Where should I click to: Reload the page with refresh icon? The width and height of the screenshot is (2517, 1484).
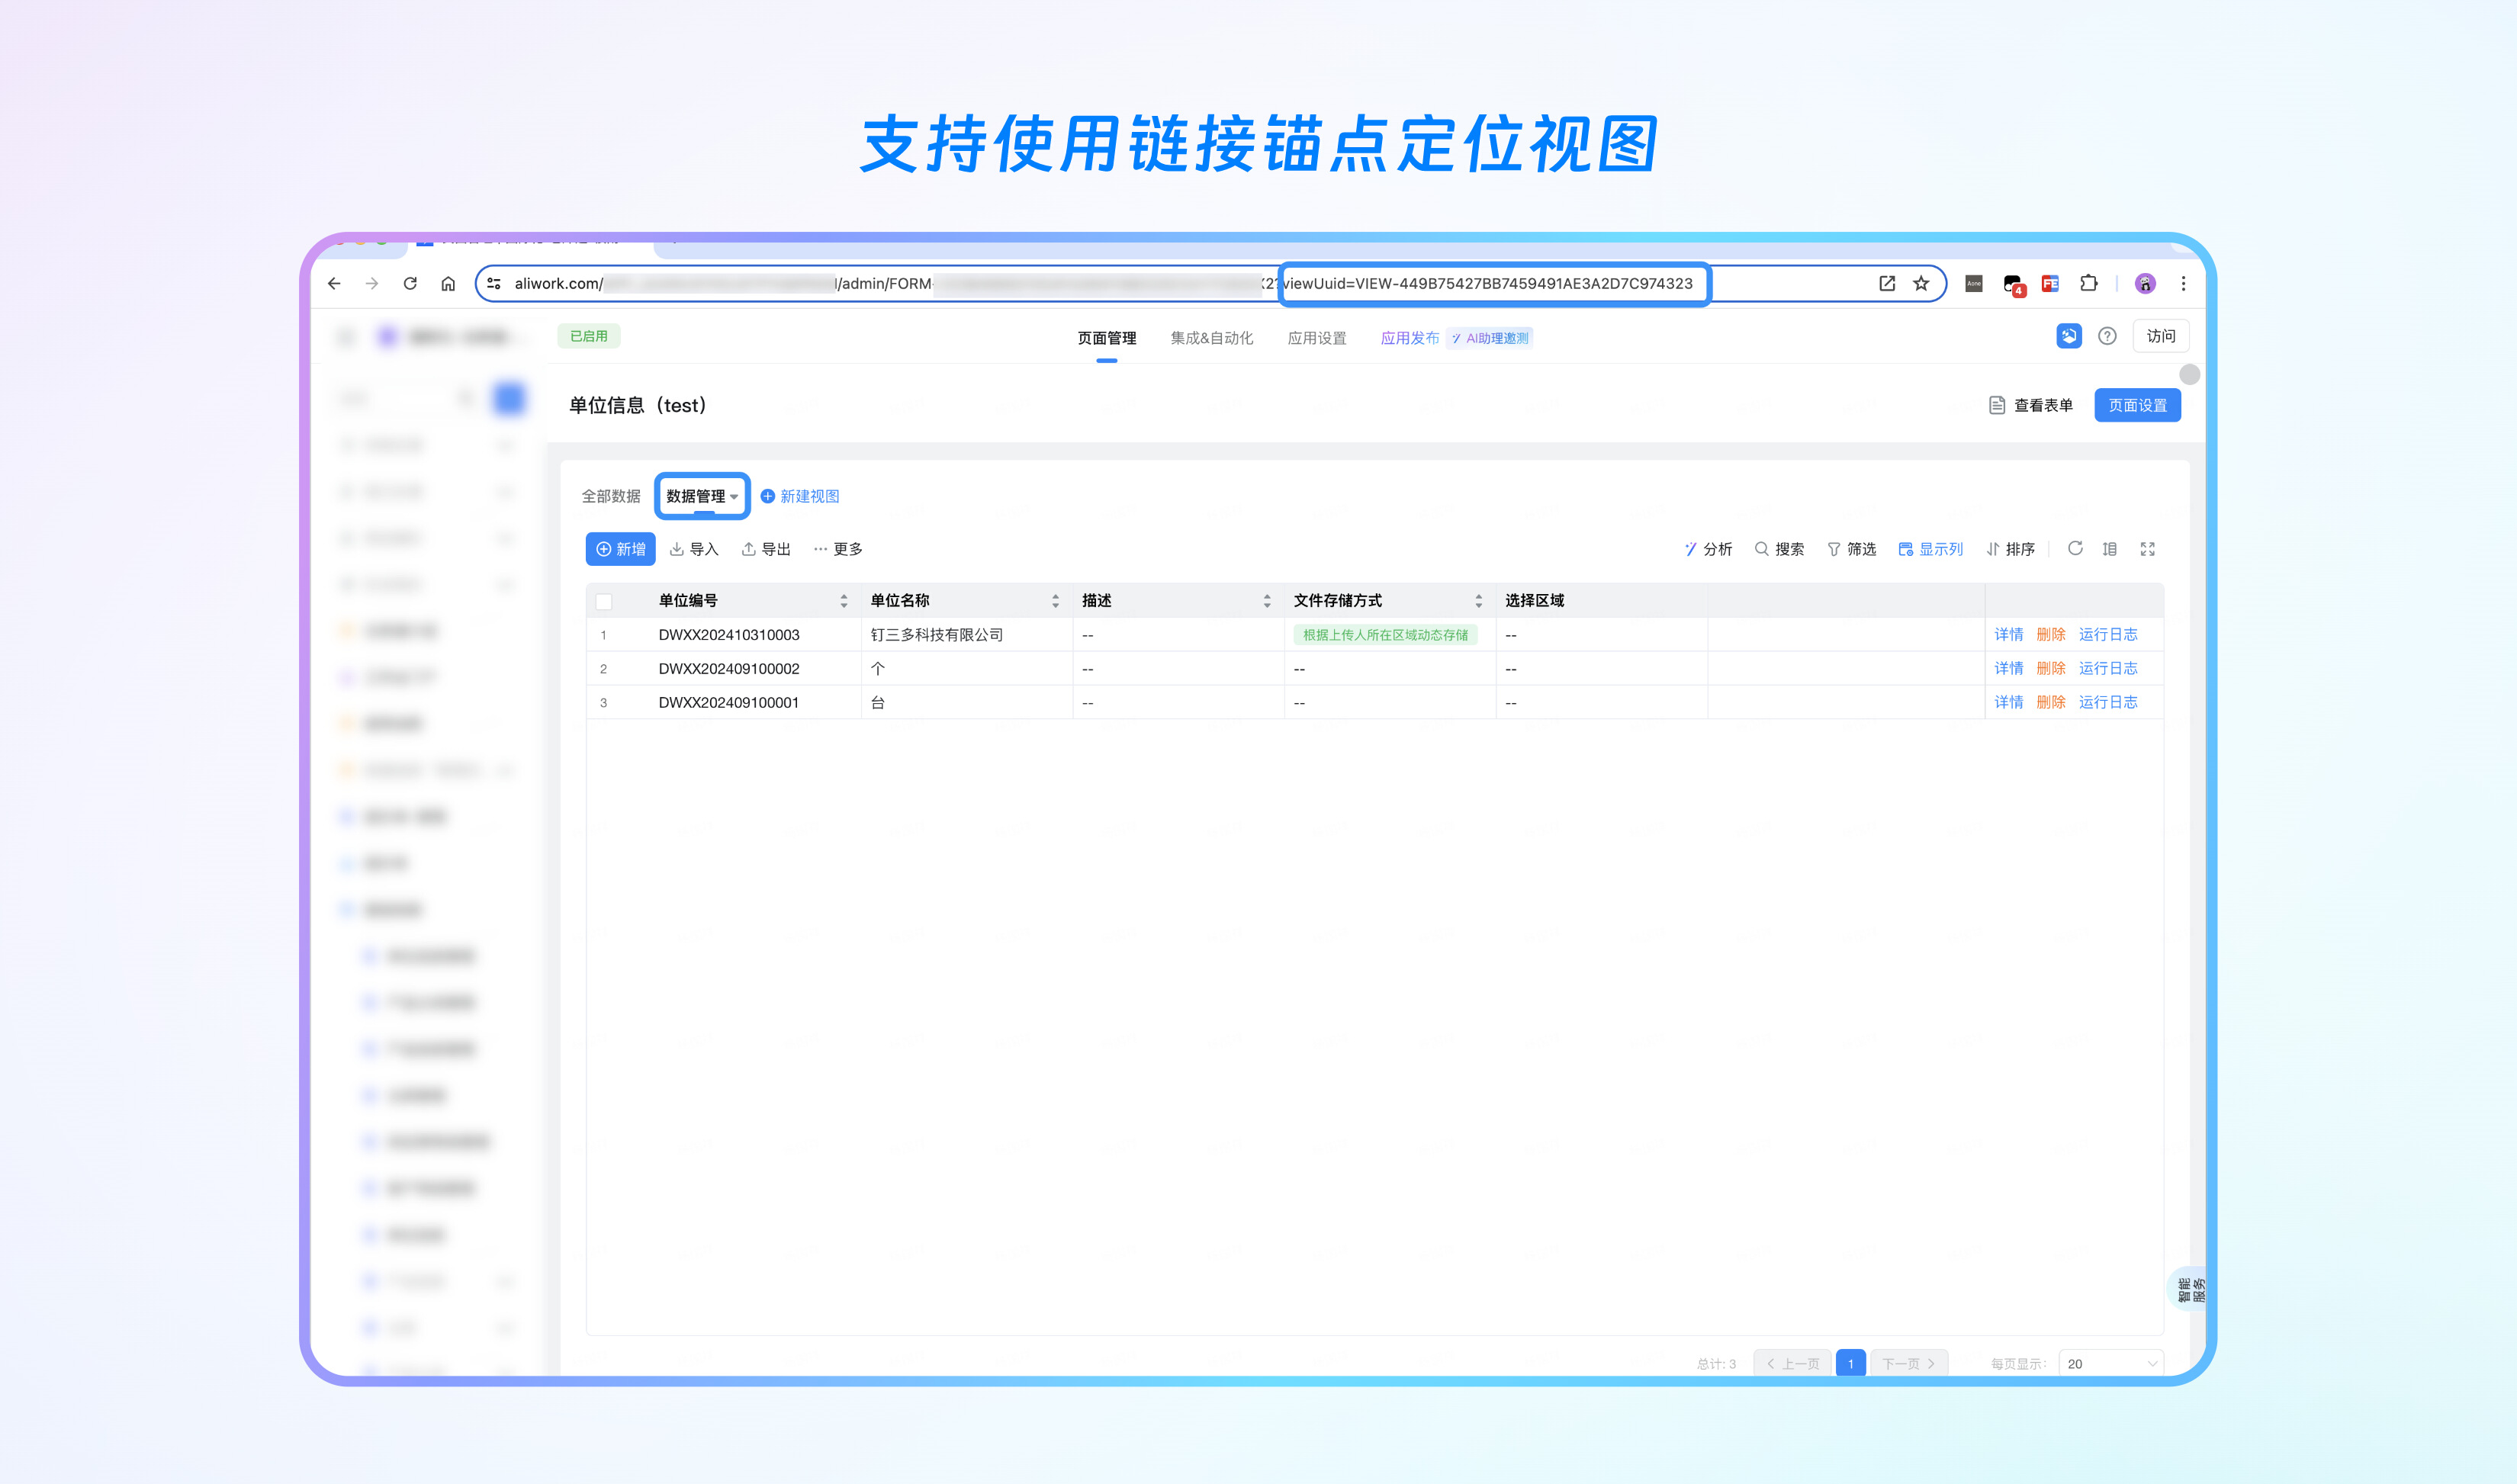click(410, 284)
